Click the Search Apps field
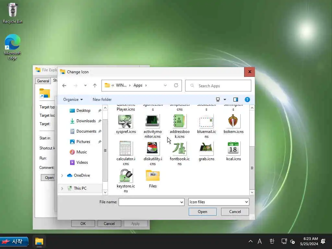The image size is (332, 249). (x=218, y=86)
